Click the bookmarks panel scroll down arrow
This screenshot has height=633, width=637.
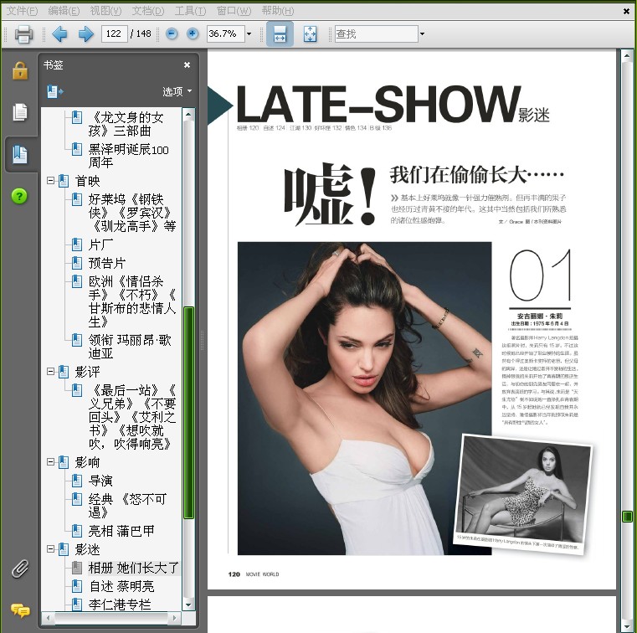point(188,605)
